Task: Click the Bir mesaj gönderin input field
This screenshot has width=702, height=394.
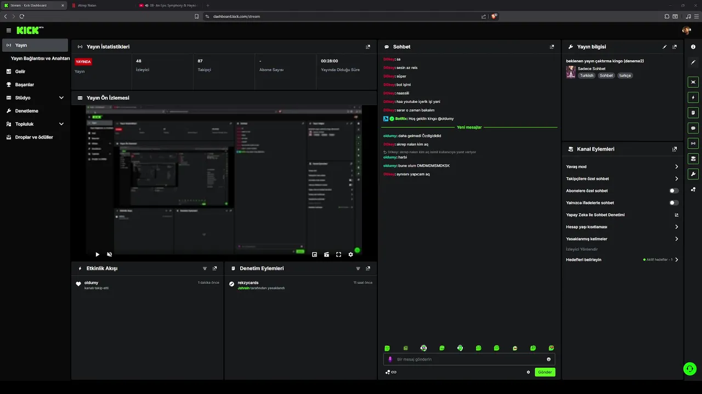Action: click(x=469, y=360)
